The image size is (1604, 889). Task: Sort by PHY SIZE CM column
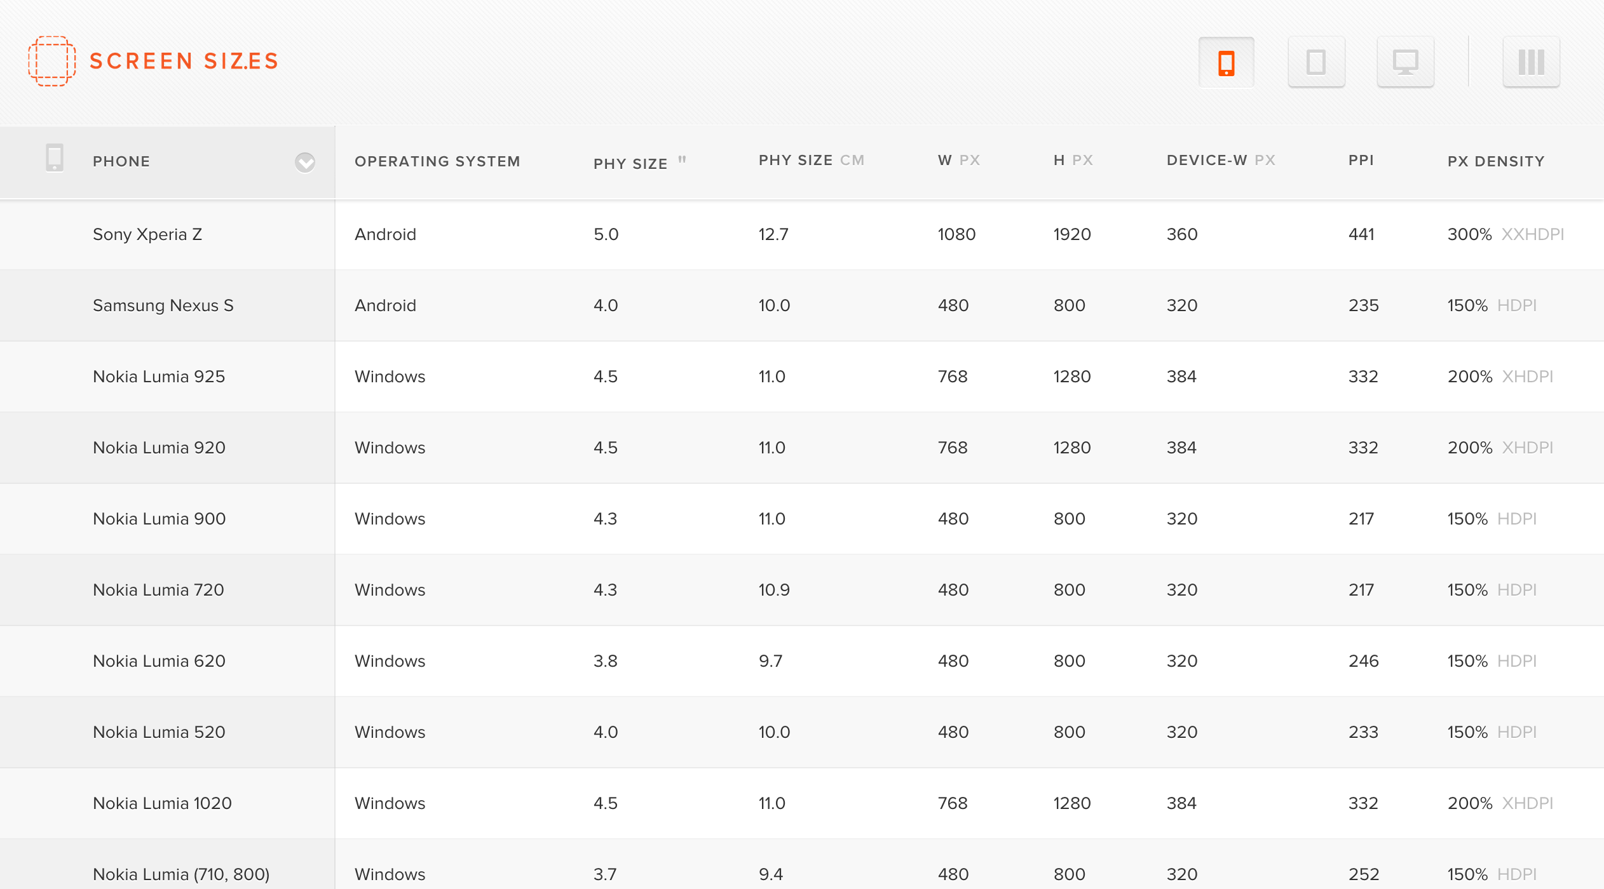tap(812, 160)
